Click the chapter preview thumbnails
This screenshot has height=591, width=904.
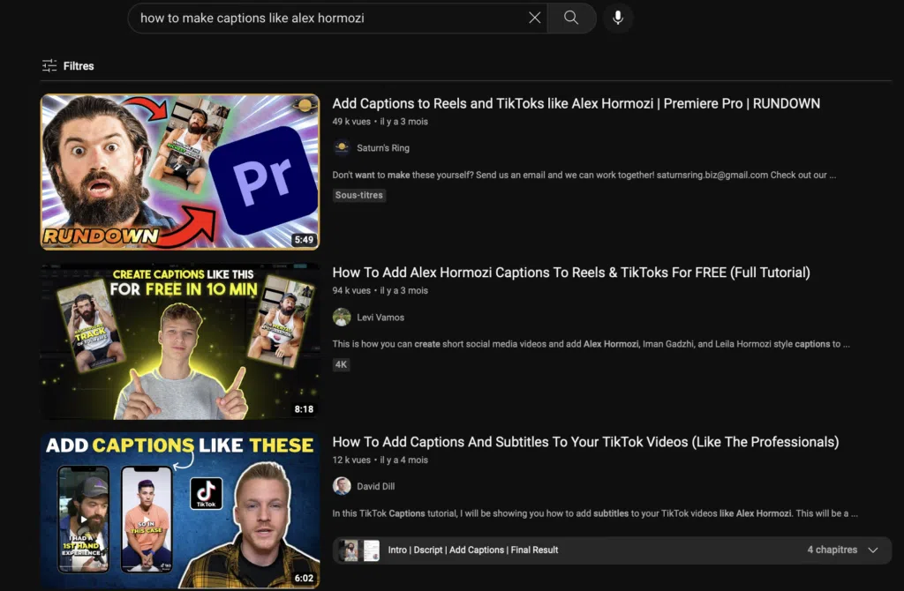tap(358, 550)
